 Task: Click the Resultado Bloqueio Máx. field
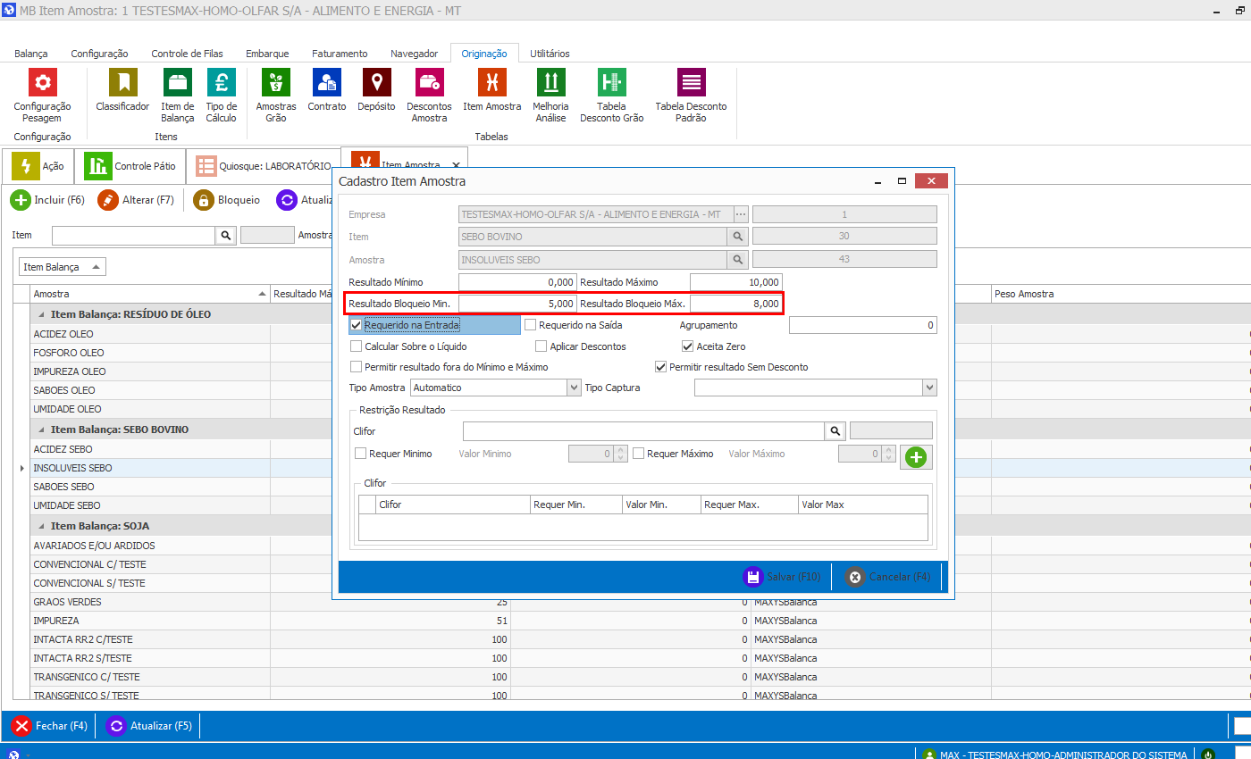point(736,304)
